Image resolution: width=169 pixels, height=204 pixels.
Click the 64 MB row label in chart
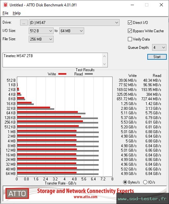11,174
